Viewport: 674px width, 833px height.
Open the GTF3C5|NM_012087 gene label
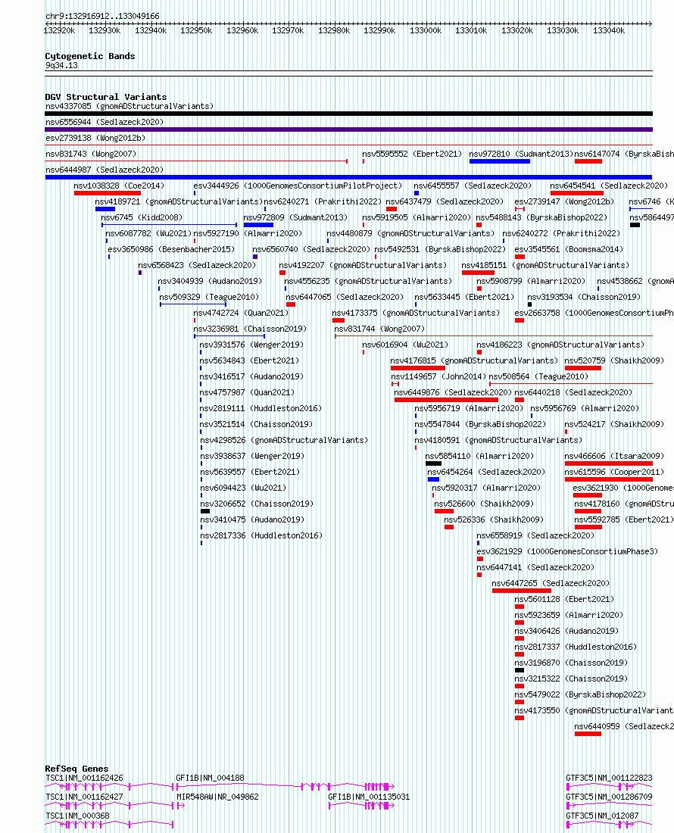(602, 816)
